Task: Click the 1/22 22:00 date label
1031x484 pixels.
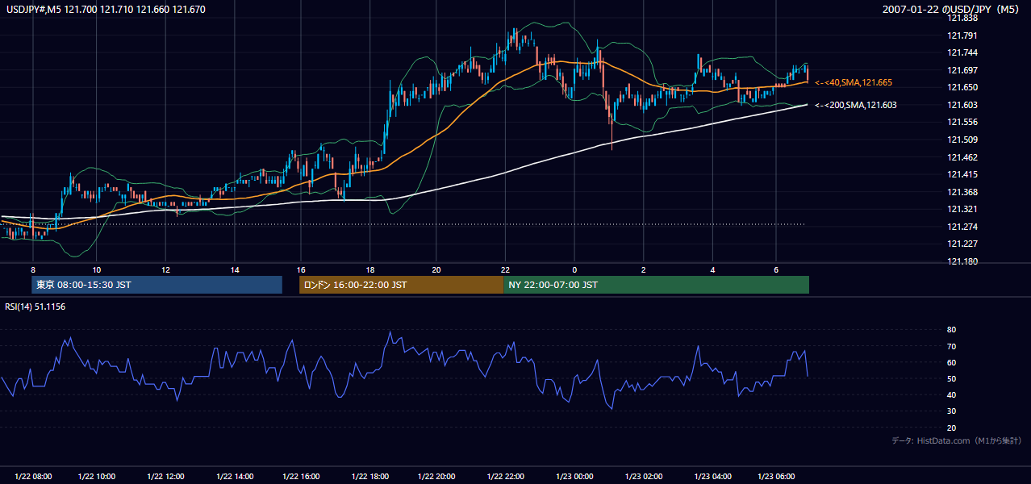Action: [x=505, y=476]
